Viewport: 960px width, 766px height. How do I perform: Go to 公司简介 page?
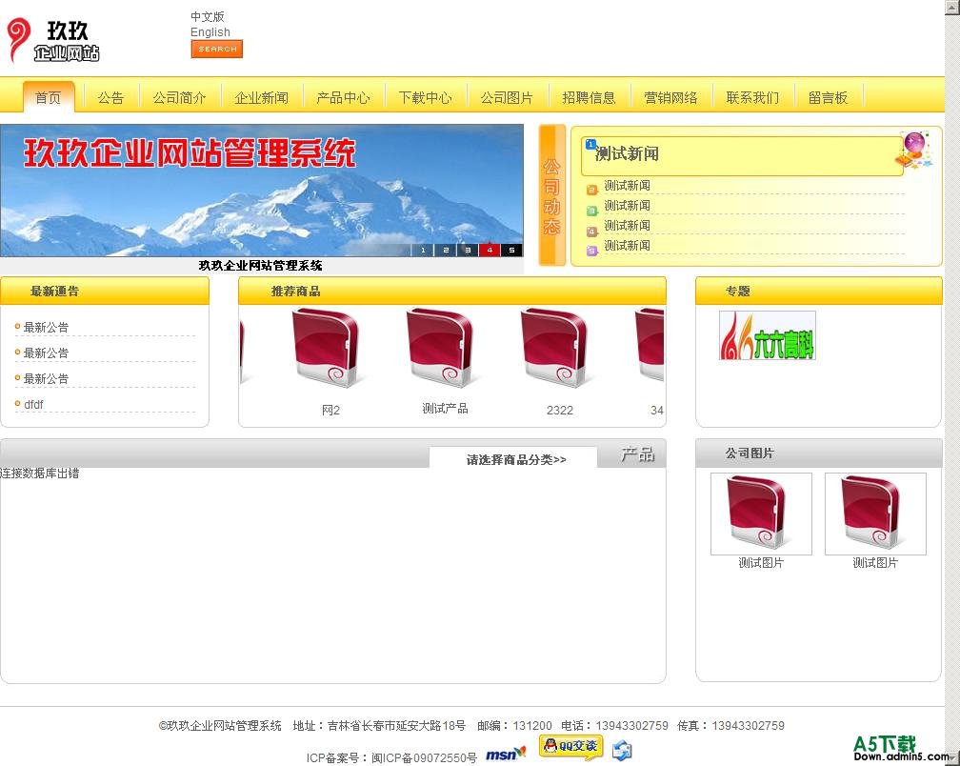(x=179, y=97)
